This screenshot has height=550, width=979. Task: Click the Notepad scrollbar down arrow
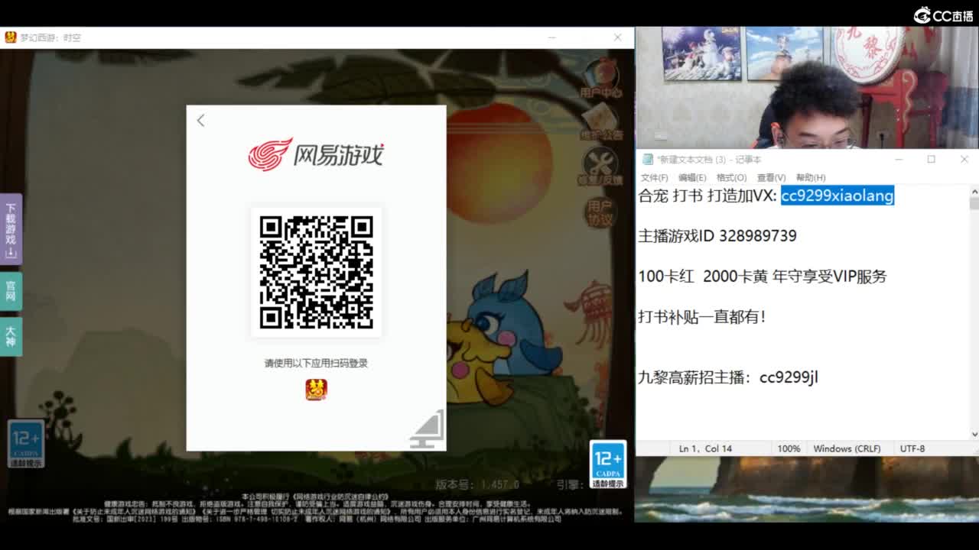(974, 434)
